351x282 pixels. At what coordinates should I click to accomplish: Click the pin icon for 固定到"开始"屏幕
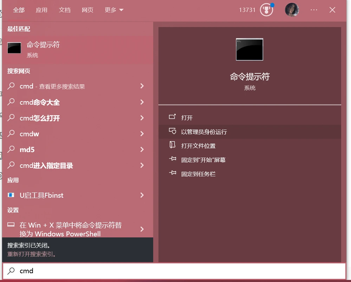click(173, 159)
